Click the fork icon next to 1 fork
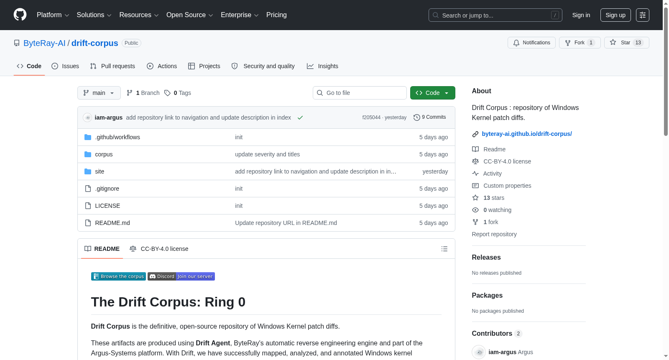Viewport: 669px width, 360px height. (475, 222)
